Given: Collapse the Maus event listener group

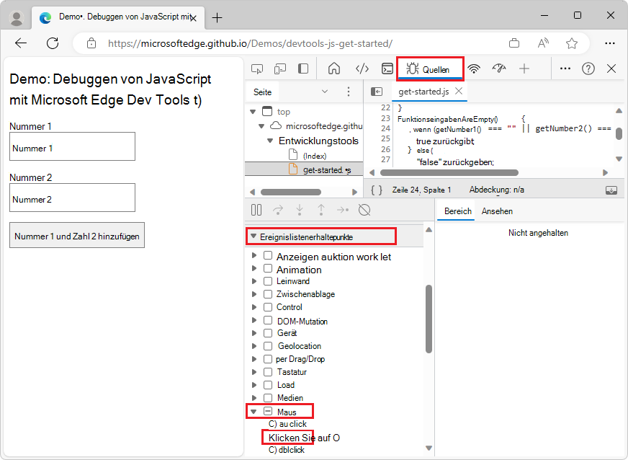Looking at the screenshot, I should point(254,410).
